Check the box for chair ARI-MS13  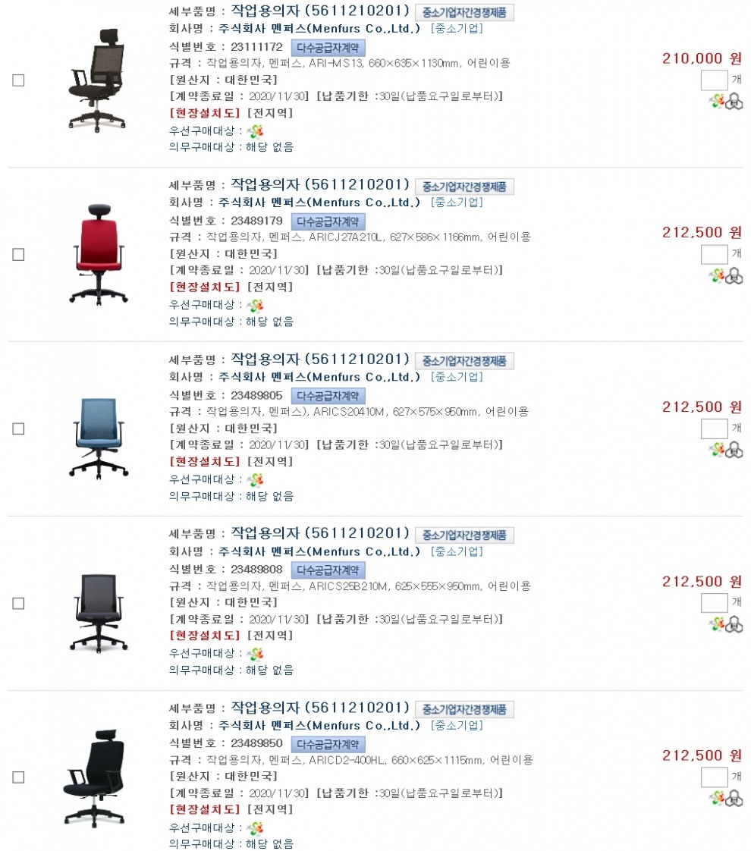point(18,80)
